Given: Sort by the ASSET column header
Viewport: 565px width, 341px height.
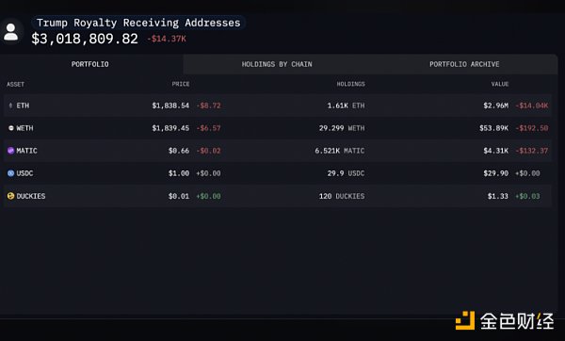Looking at the screenshot, I should (x=15, y=85).
